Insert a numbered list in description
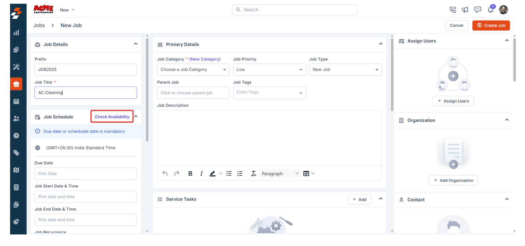 click(240, 173)
